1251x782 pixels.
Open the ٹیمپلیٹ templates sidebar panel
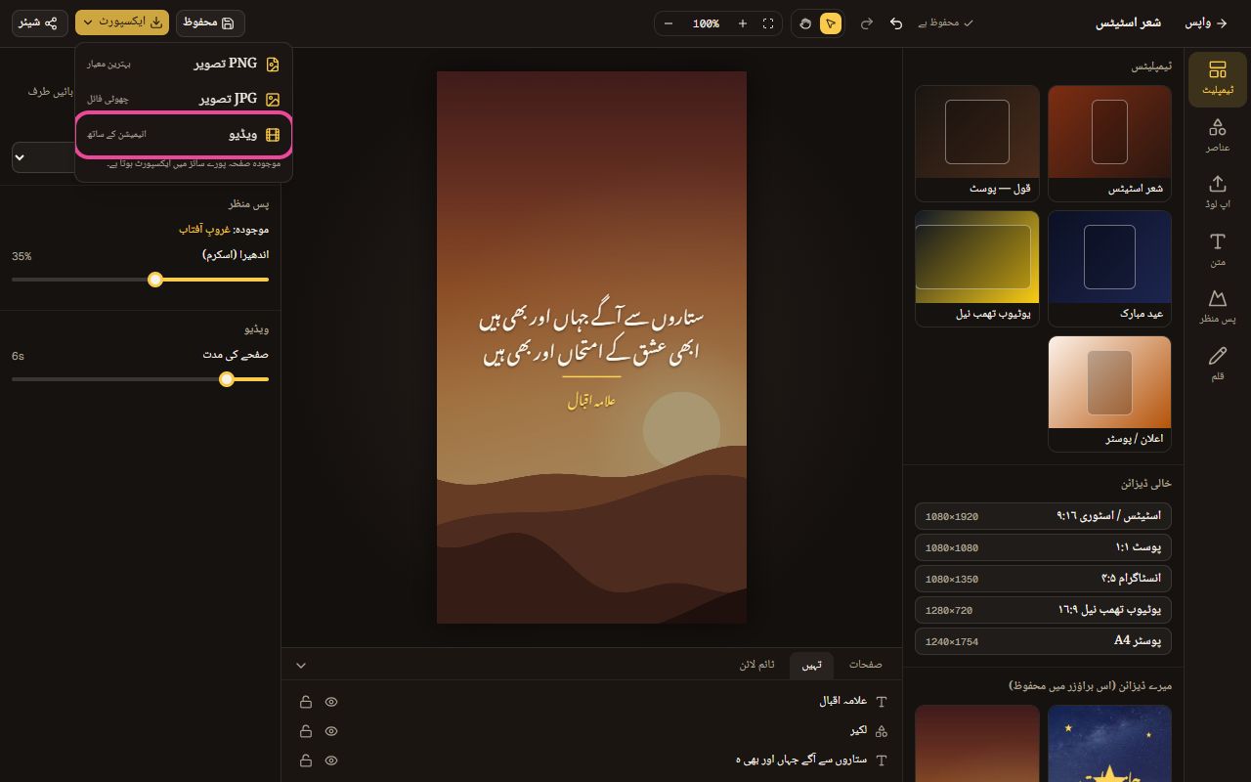tap(1217, 79)
